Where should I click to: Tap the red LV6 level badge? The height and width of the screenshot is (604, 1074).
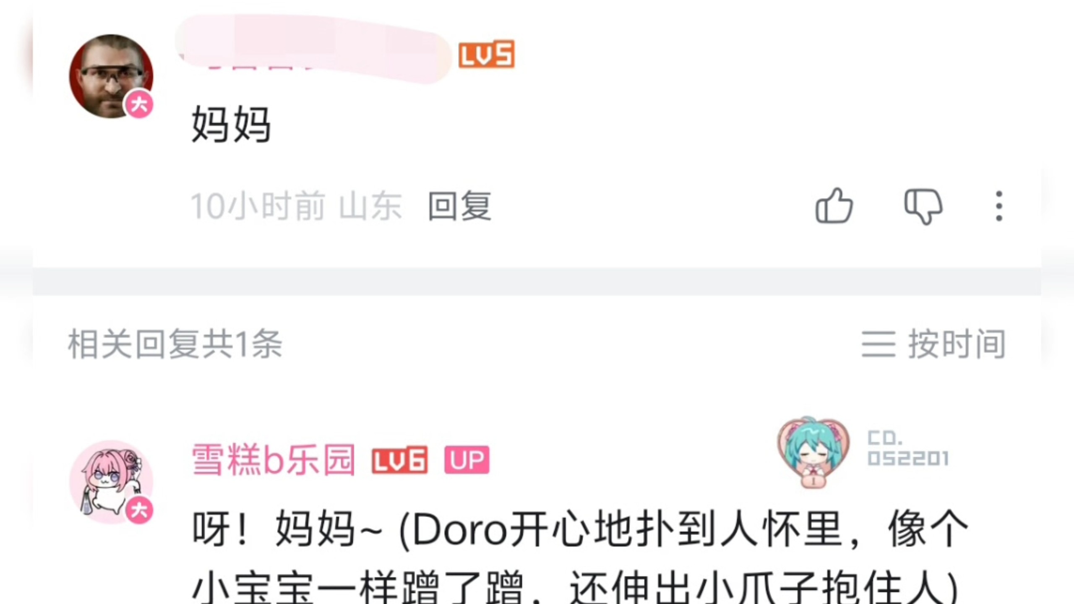tap(400, 460)
